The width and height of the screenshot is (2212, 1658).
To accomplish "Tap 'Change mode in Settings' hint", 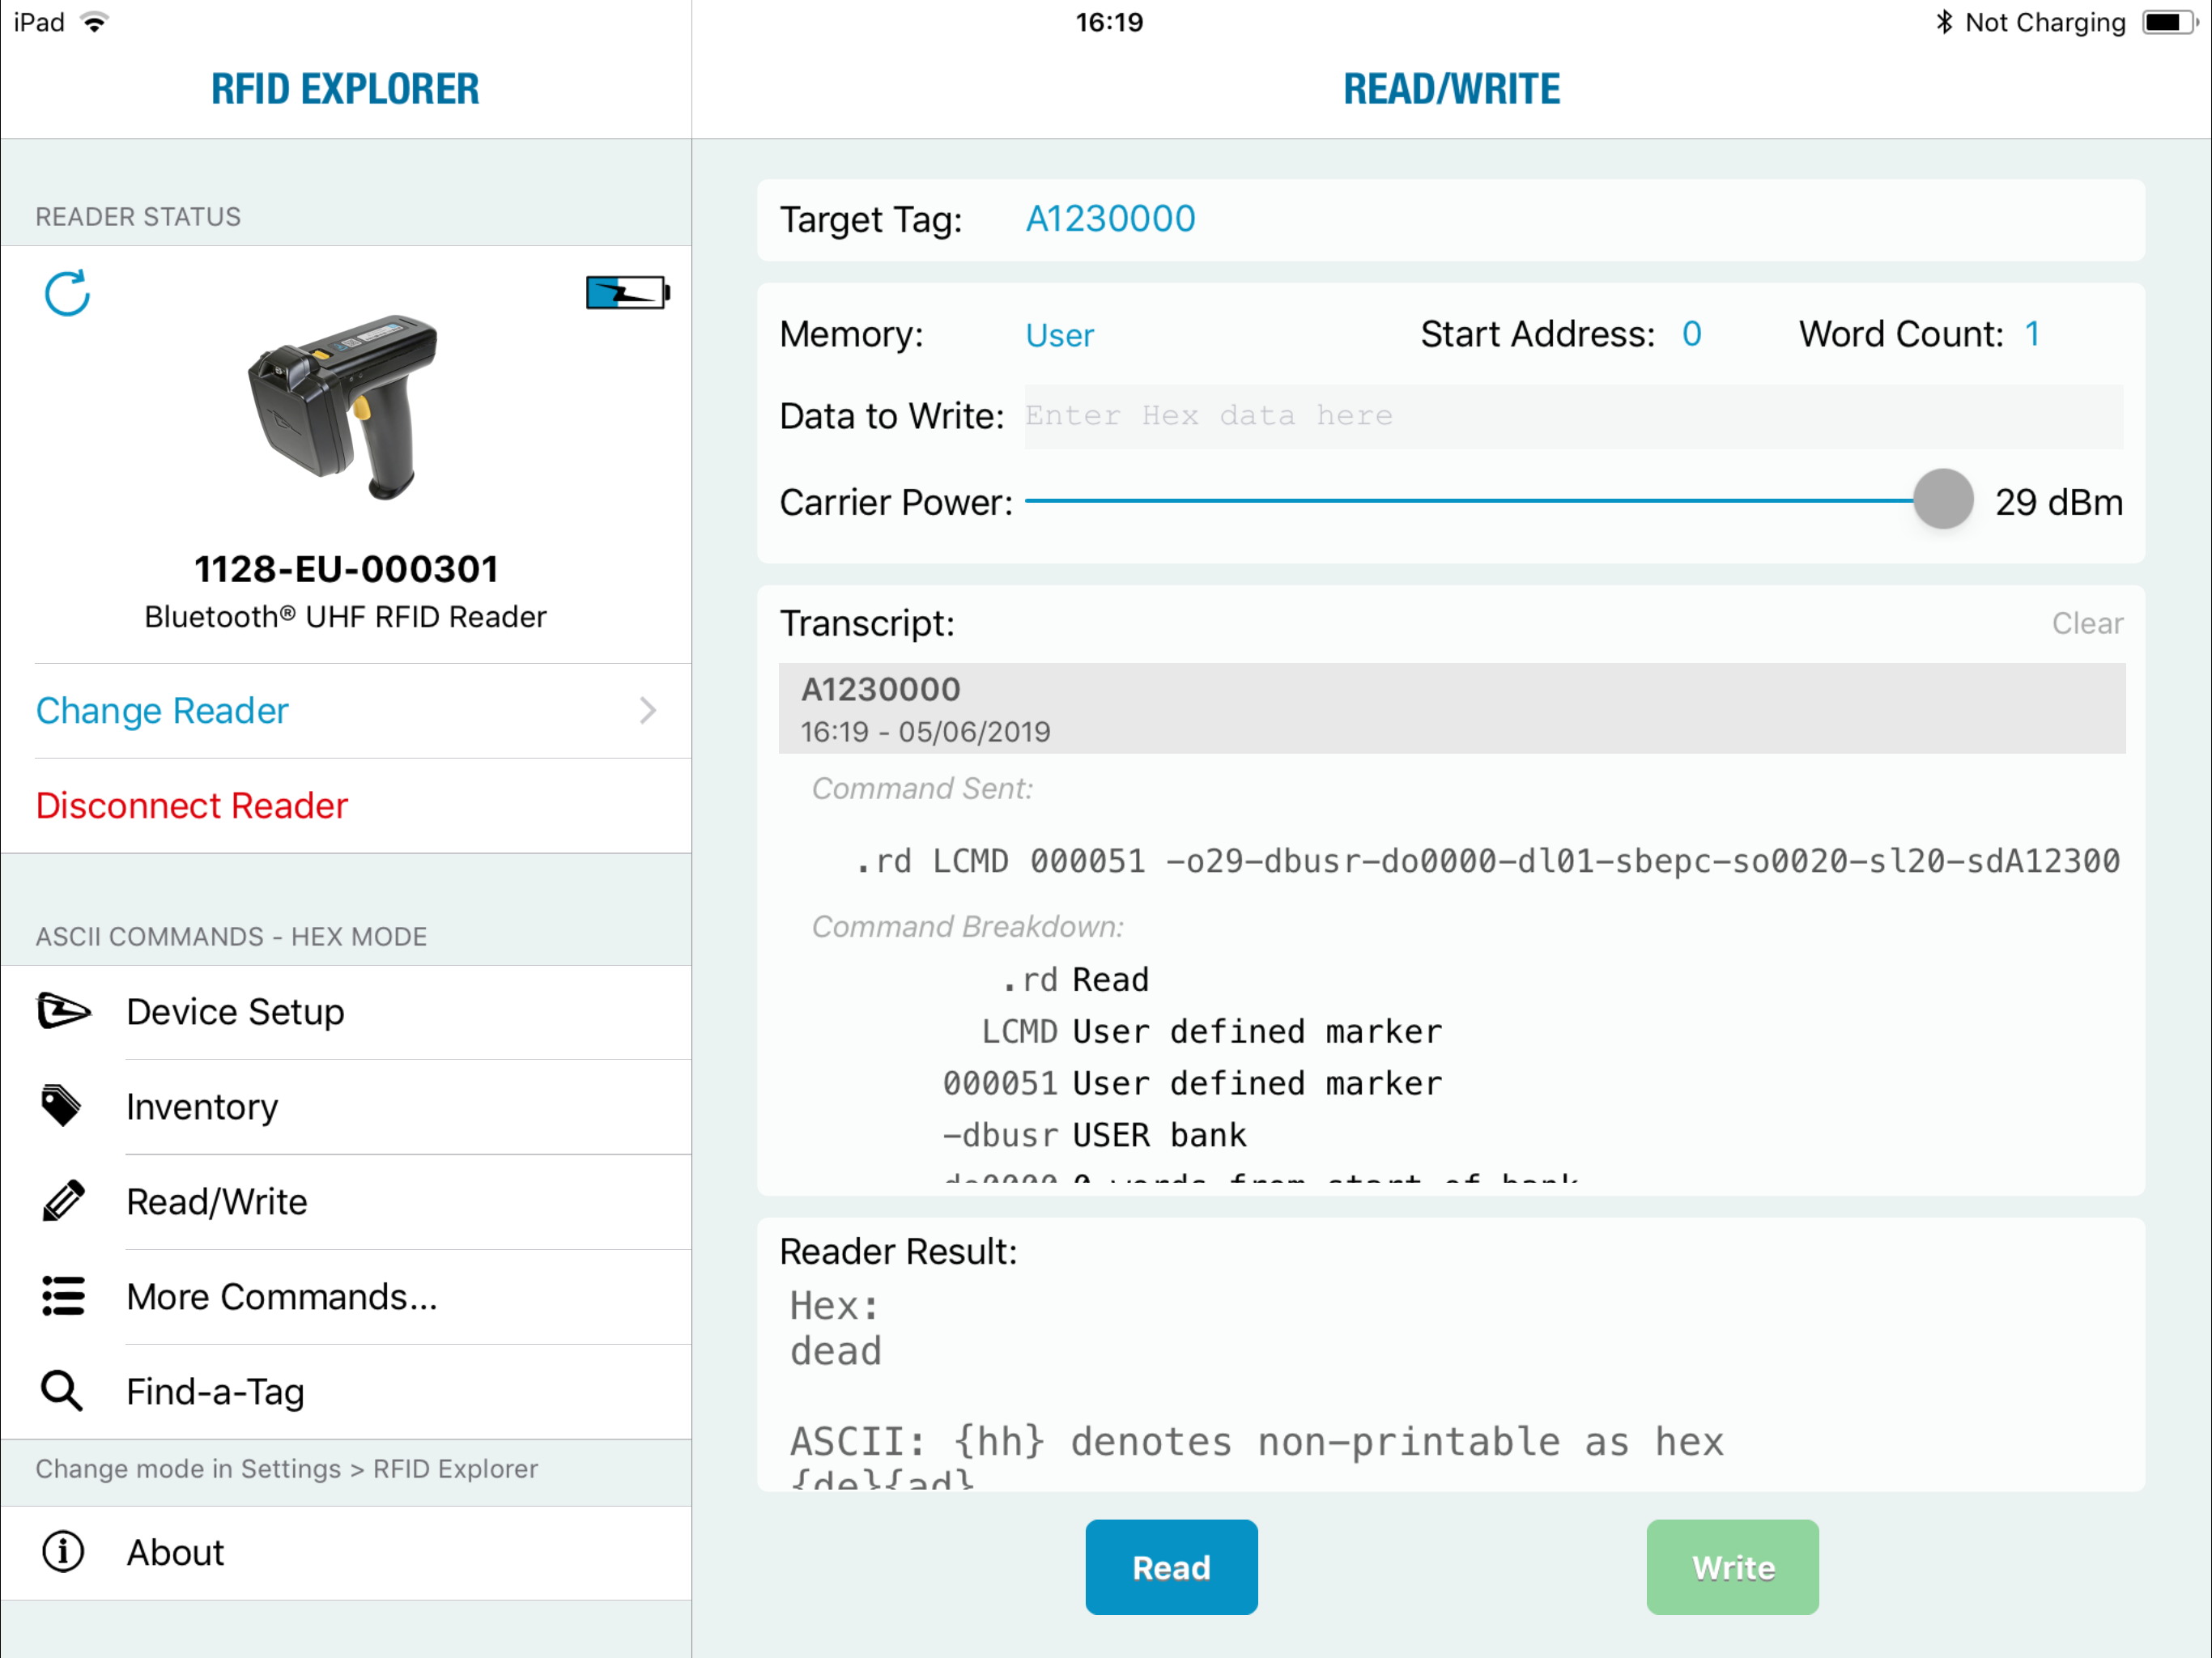I will pos(287,1468).
